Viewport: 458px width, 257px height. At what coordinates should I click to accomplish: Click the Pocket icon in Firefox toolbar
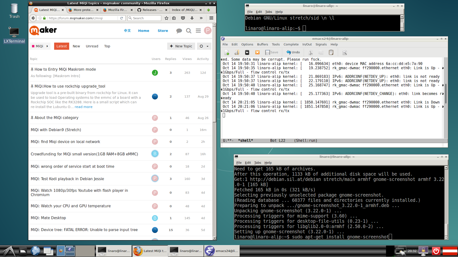click(x=183, y=18)
